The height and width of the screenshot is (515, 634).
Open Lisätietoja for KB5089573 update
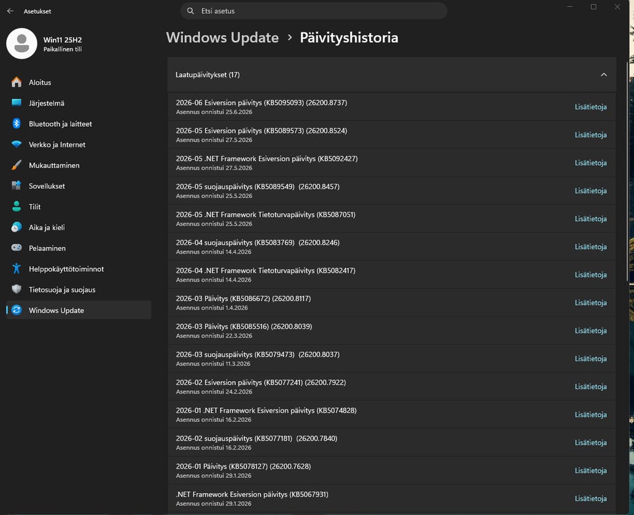click(x=590, y=135)
